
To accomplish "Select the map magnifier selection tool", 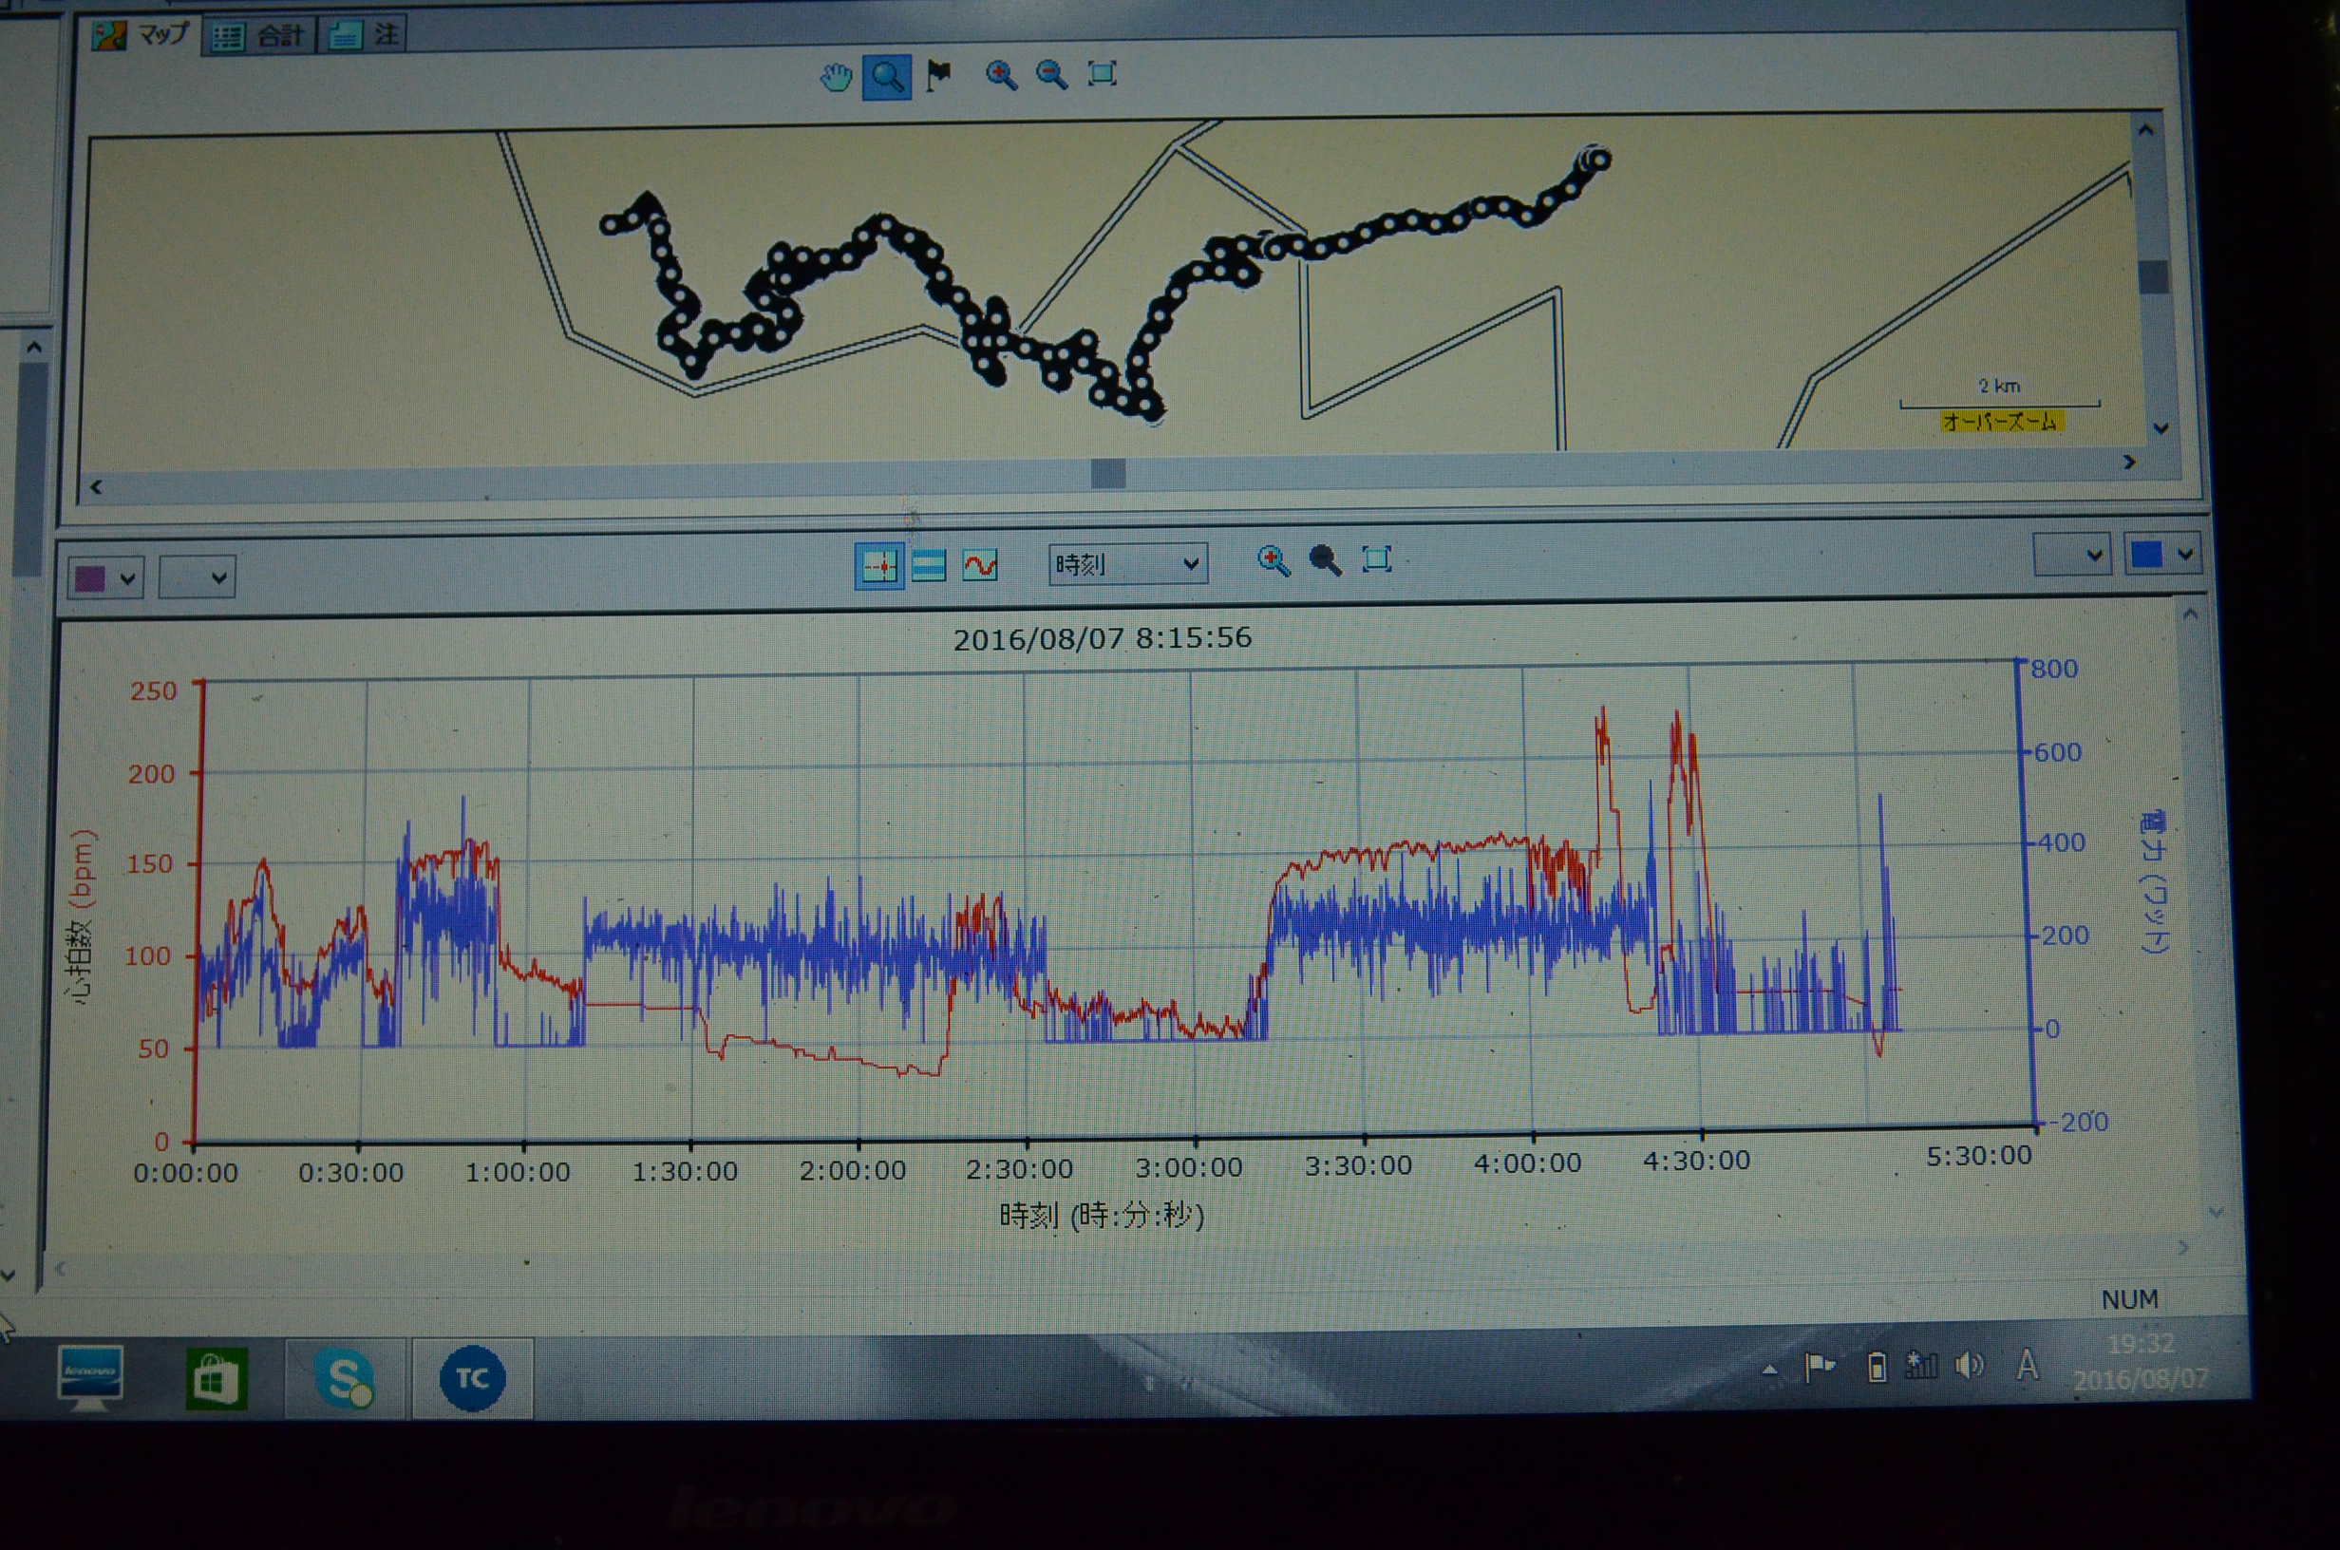I will 886,76.
